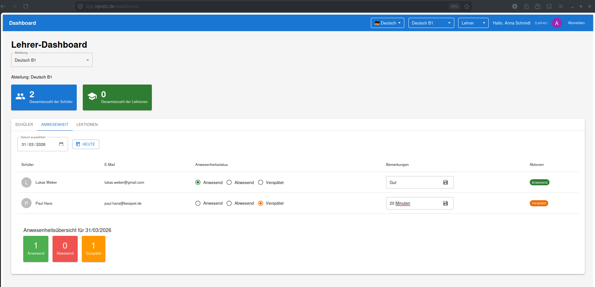595x287 pixels.
Task: Open the Abteilung dropdown showing Deutsch B1
Action: [52, 60]
